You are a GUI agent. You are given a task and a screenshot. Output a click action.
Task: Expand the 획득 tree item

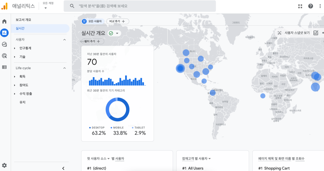[x=15, y=77]
